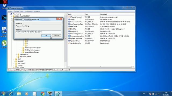
Task: Open the Вид menu
Action: click(x=22, y=11)
